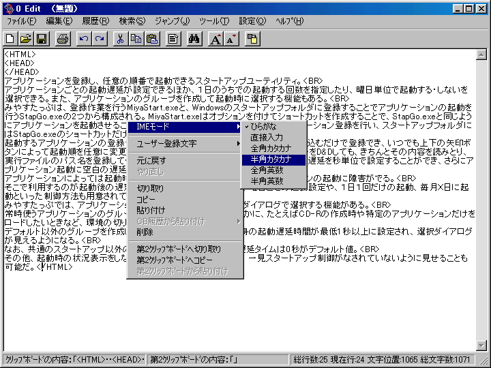Open the ジャンプ(J) menu
Image resolution: width=491 pixels, height=368 pixels.
[x=173, y=21]
